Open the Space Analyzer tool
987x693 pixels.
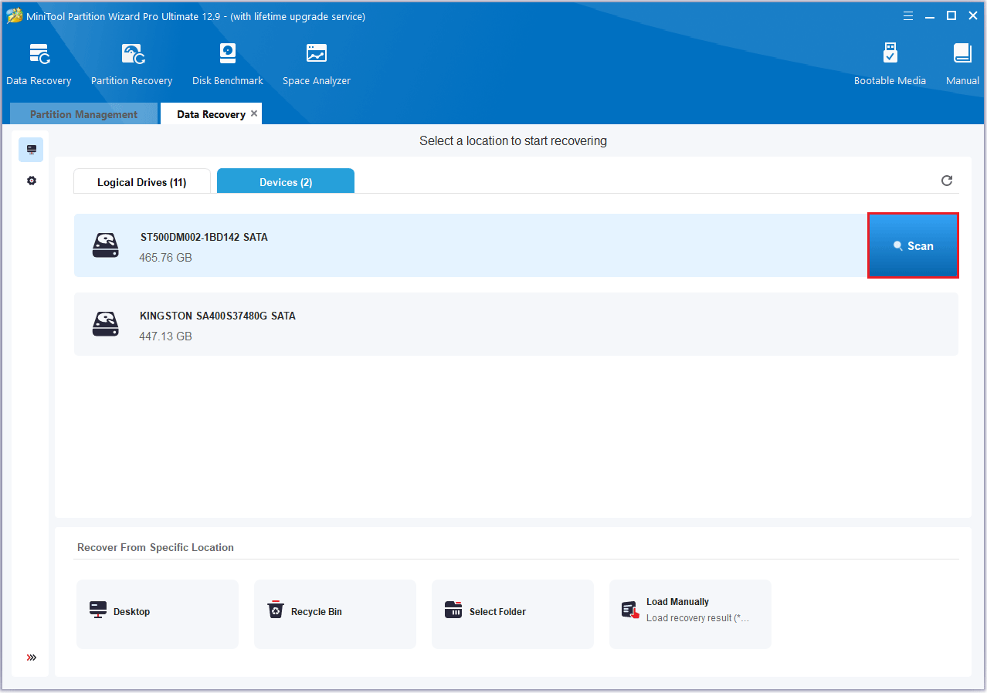pos(317,65)
